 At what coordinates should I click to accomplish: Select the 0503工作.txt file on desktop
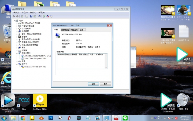point(184,33)
